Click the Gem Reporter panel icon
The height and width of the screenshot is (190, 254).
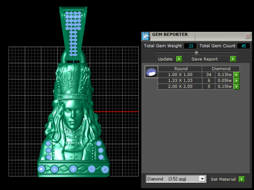(146, 36)
